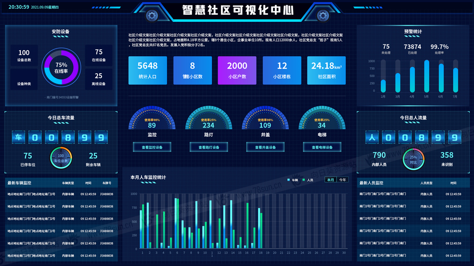Click the 25% 对比 circular gauge
The width and height of the screenshot is (474, 266).
413,159
